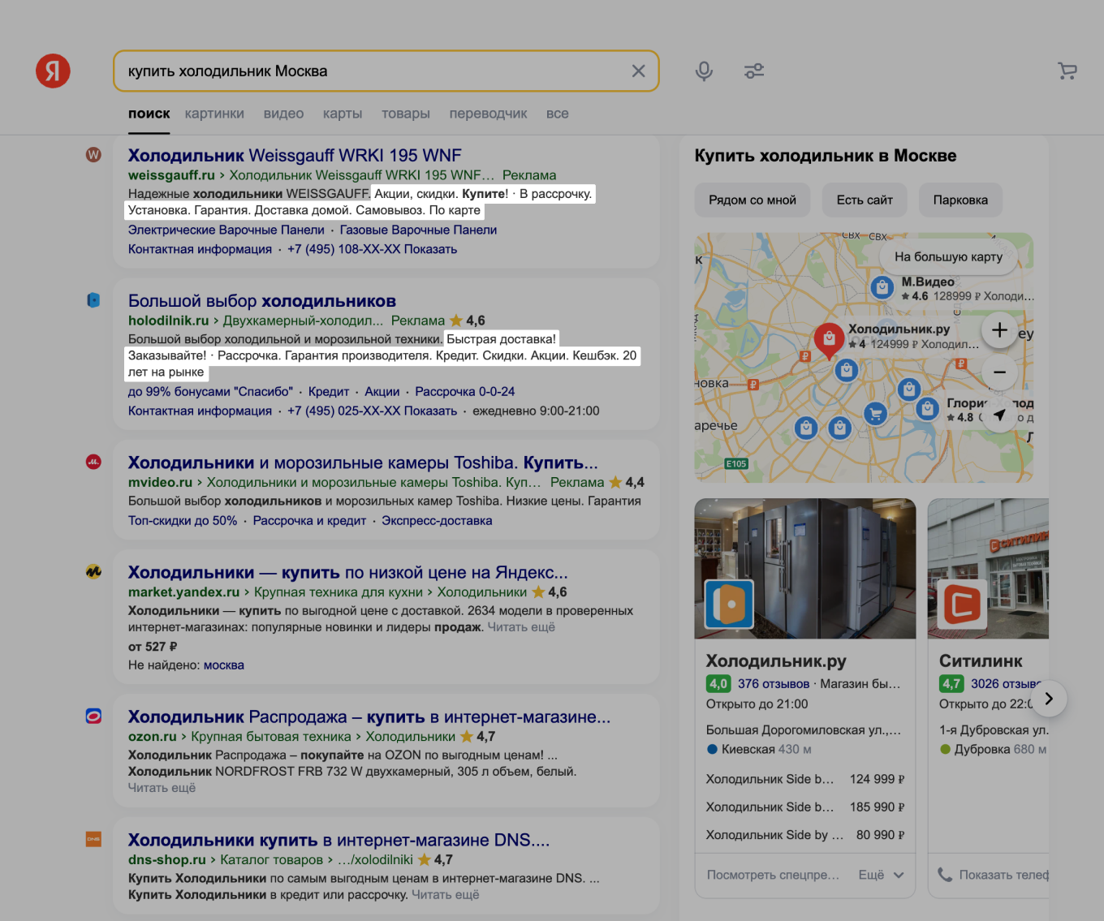The width and height of the screenshot is (1104, 921).
Task: Click the weissgauff.ru site favicon
Action: (93, 154)
